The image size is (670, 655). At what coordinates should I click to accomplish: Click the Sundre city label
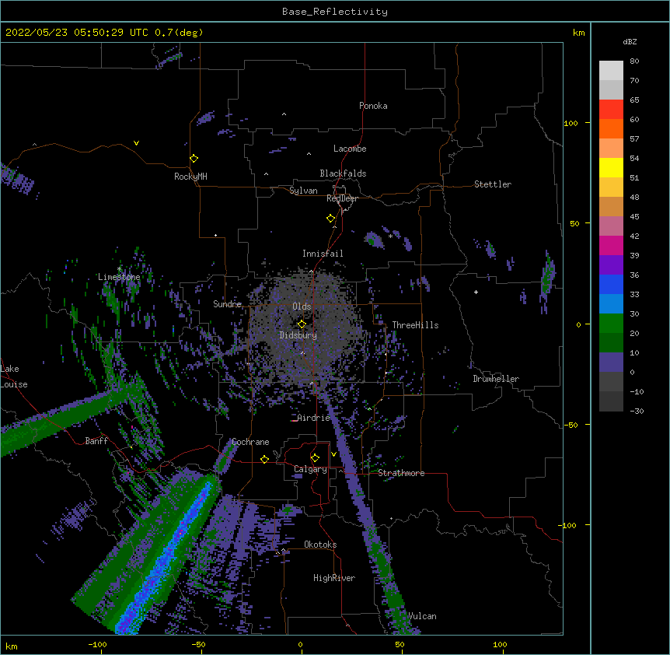(227, 304)
